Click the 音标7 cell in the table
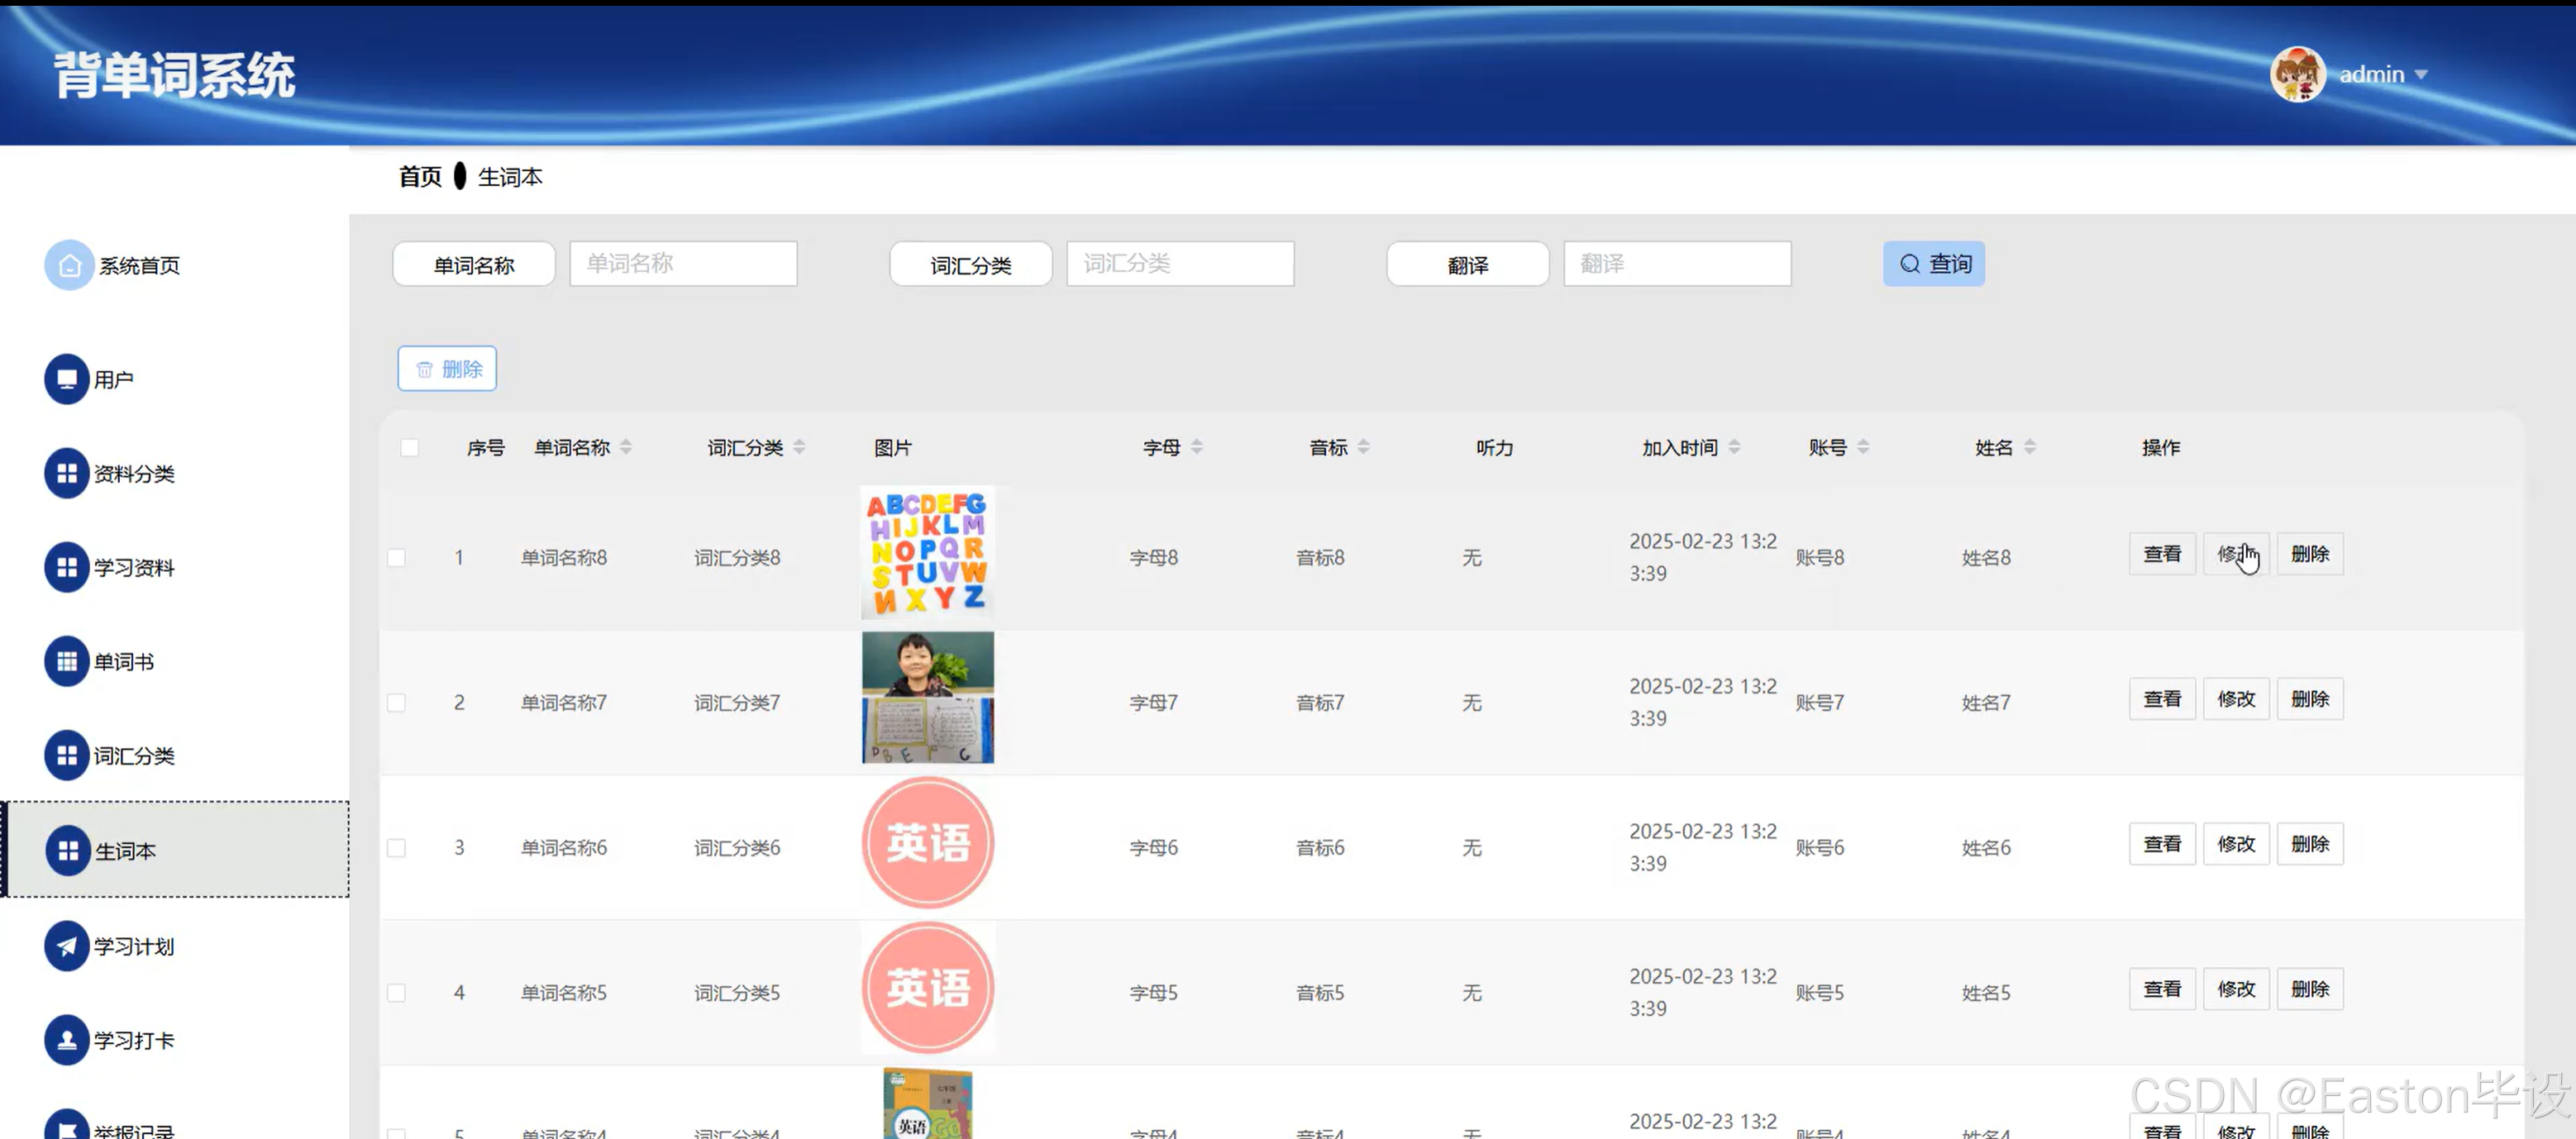2576x1139 pixels. pyautogui.click(x=1320, y=703)
